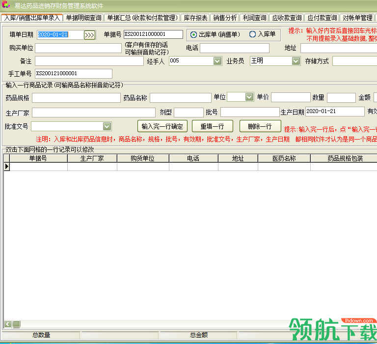Click 重填一行 button
Viewport: 377px width, 344px height.
pyautogui.click(x=212, y=126)
